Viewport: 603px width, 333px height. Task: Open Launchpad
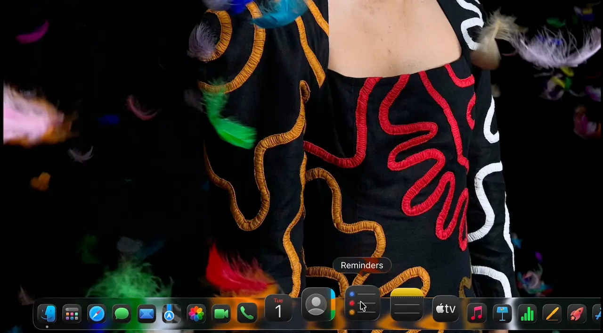[72, 313]
